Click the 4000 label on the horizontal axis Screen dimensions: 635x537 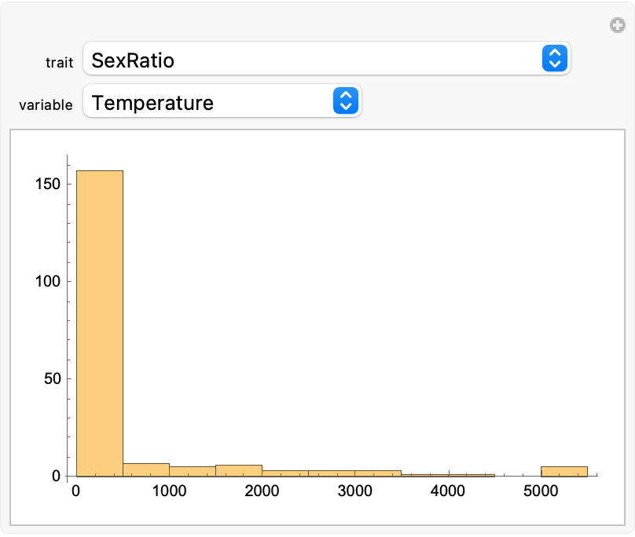[x=448, y=492]
